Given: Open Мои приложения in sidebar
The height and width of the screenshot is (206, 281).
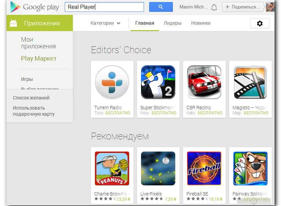Looking at the screenshot, I should 38,43.
